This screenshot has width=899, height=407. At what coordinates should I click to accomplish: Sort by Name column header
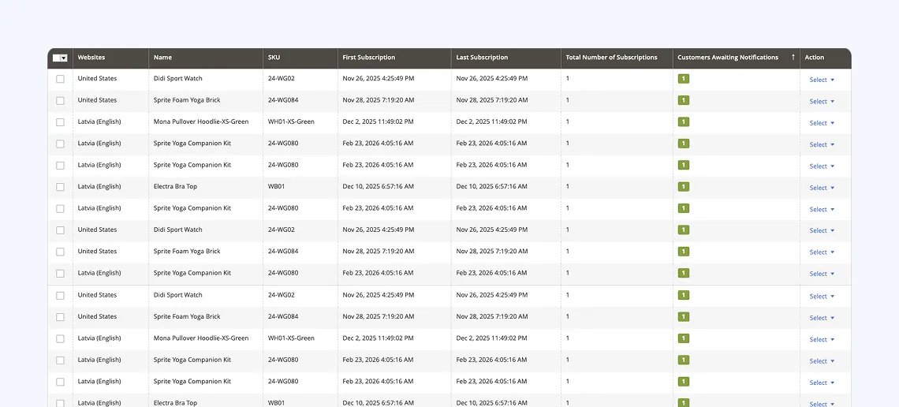(x=162, y=58)
